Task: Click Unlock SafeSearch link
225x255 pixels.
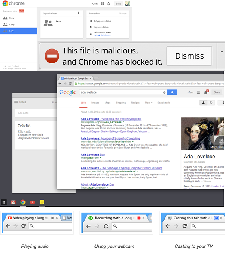Action: point(102,35)
